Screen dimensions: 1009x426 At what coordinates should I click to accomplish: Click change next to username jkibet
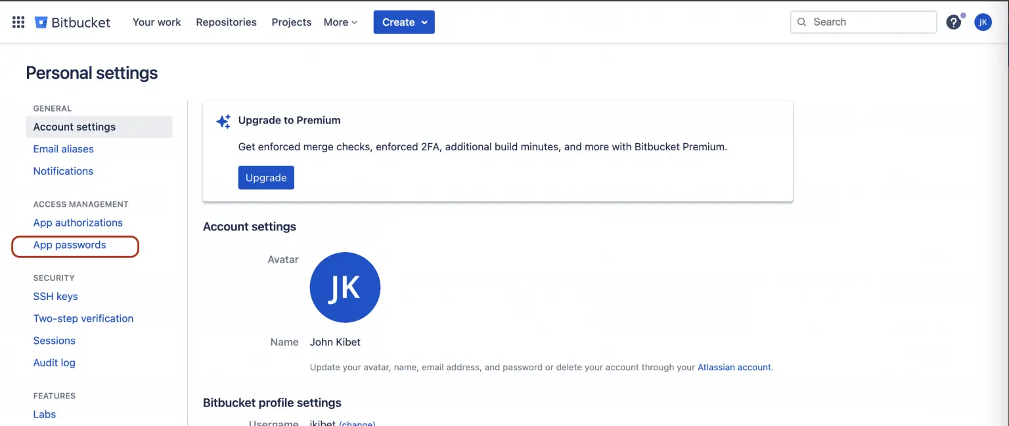(x=357, y=423)
